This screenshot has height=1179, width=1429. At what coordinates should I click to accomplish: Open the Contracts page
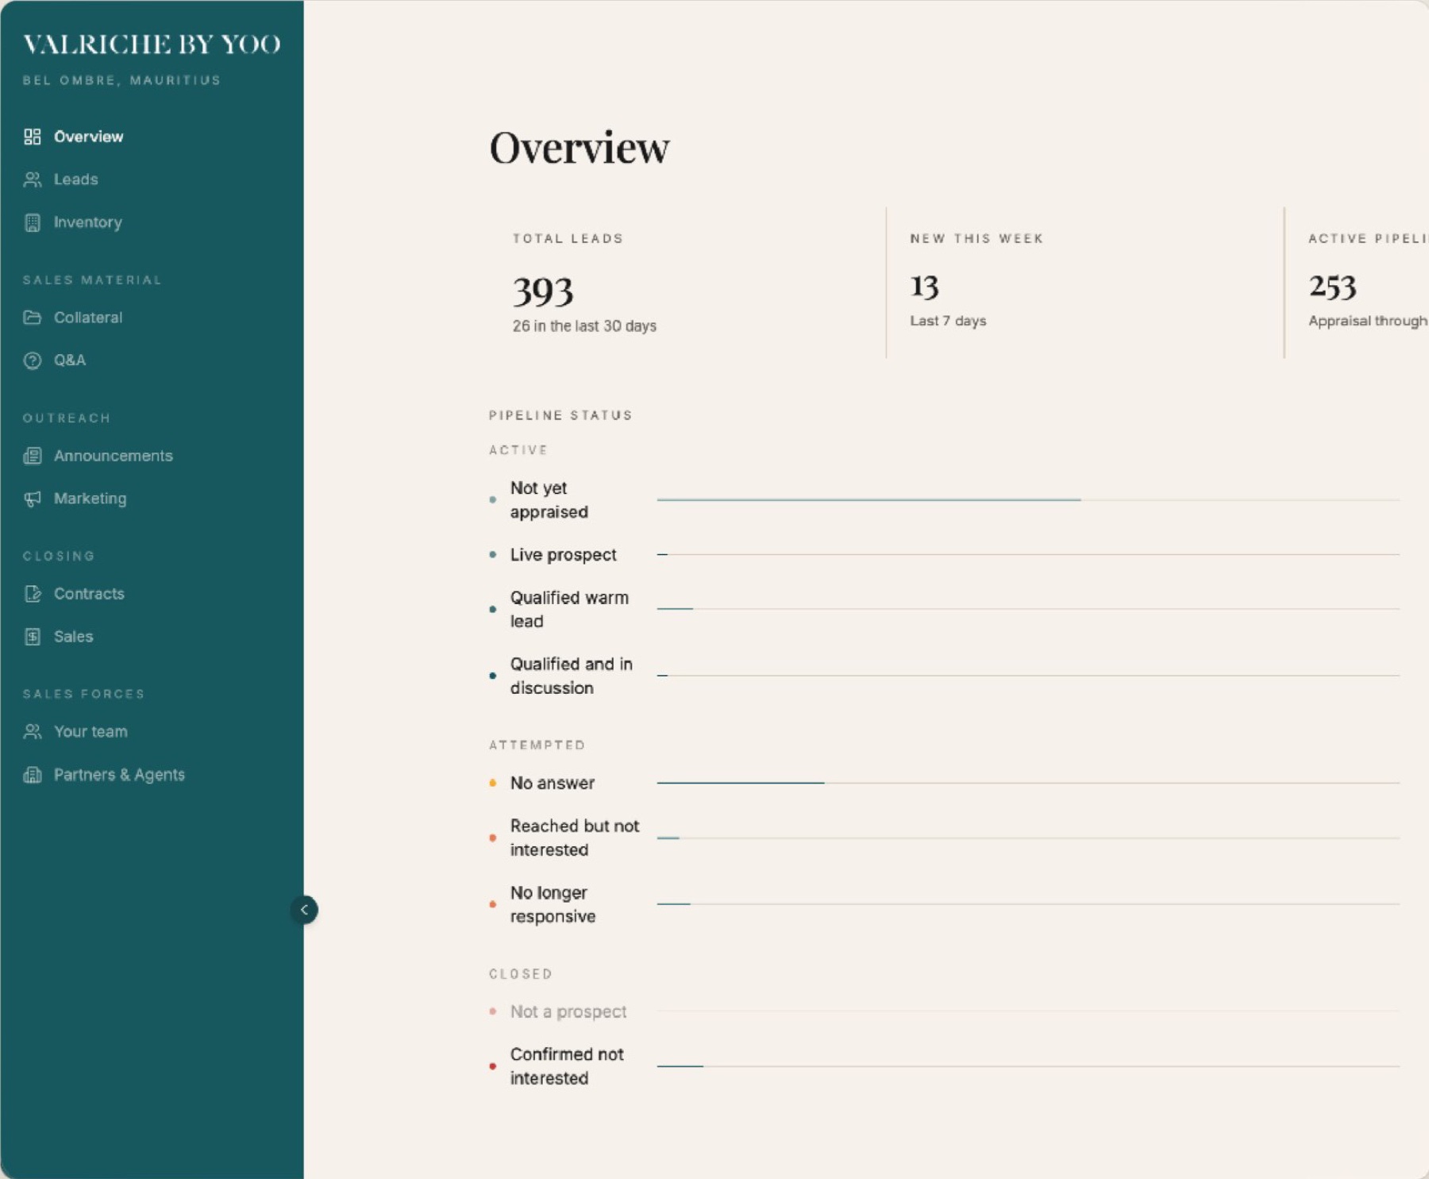(89, 594)
